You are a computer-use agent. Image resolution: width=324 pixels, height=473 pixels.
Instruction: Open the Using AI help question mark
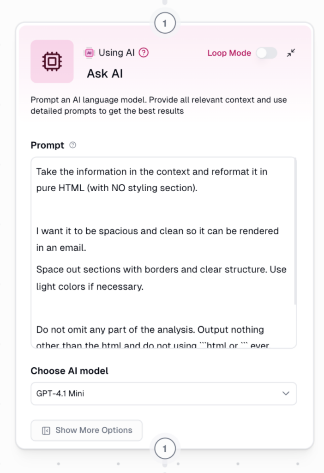[x=144, y=53]
